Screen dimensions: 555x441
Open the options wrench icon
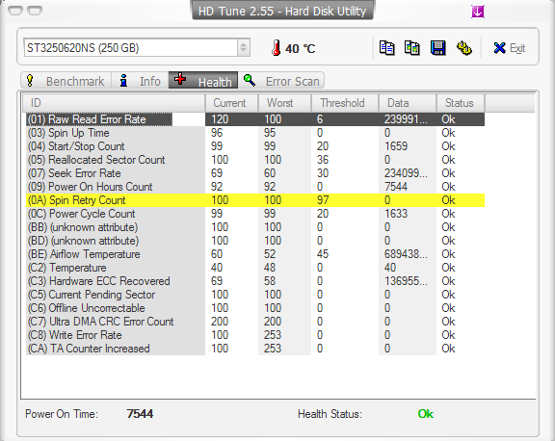coord(464,48)
